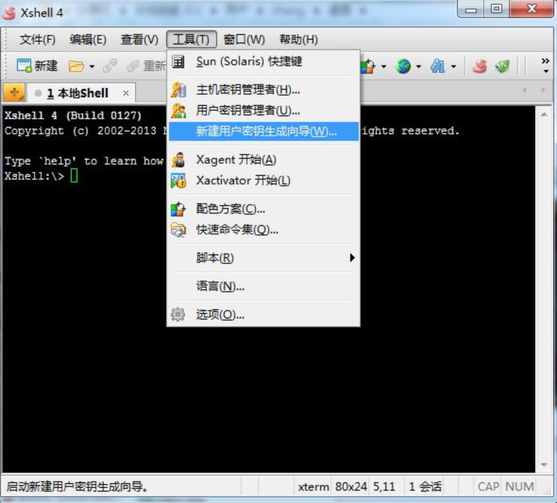The height and width of the screenshot is (503, 557).
Task: Click the tab scroll left arrow
Action: [524, 90]
